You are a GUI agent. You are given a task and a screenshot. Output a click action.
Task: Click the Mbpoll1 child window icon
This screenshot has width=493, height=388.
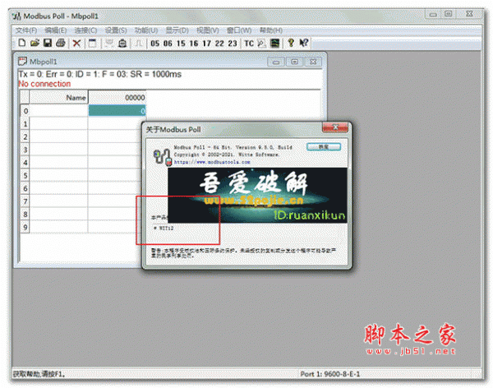pos(22,61)
